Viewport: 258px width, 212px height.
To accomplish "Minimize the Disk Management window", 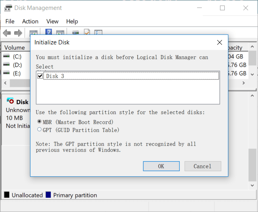I will tap(199, 8).
